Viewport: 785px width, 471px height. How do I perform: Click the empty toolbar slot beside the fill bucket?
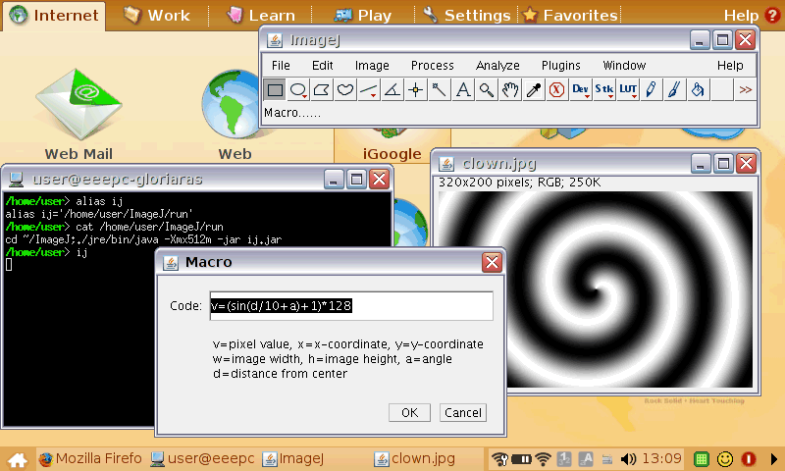point(722,90)
